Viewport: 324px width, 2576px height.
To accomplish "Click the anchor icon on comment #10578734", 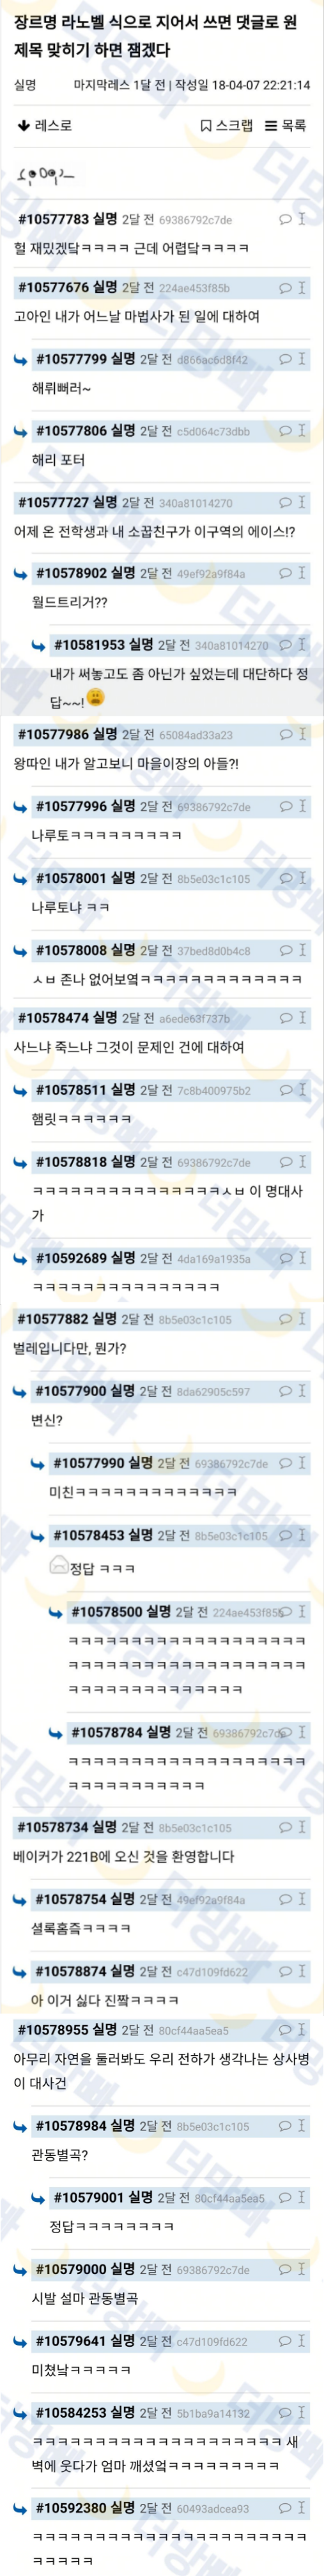I will pos(302,1827).
